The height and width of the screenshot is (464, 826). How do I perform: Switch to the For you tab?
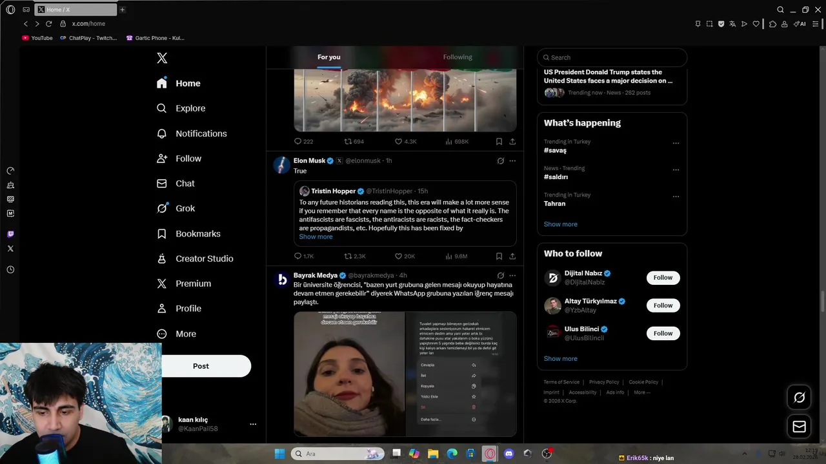(x=328, y=57)
